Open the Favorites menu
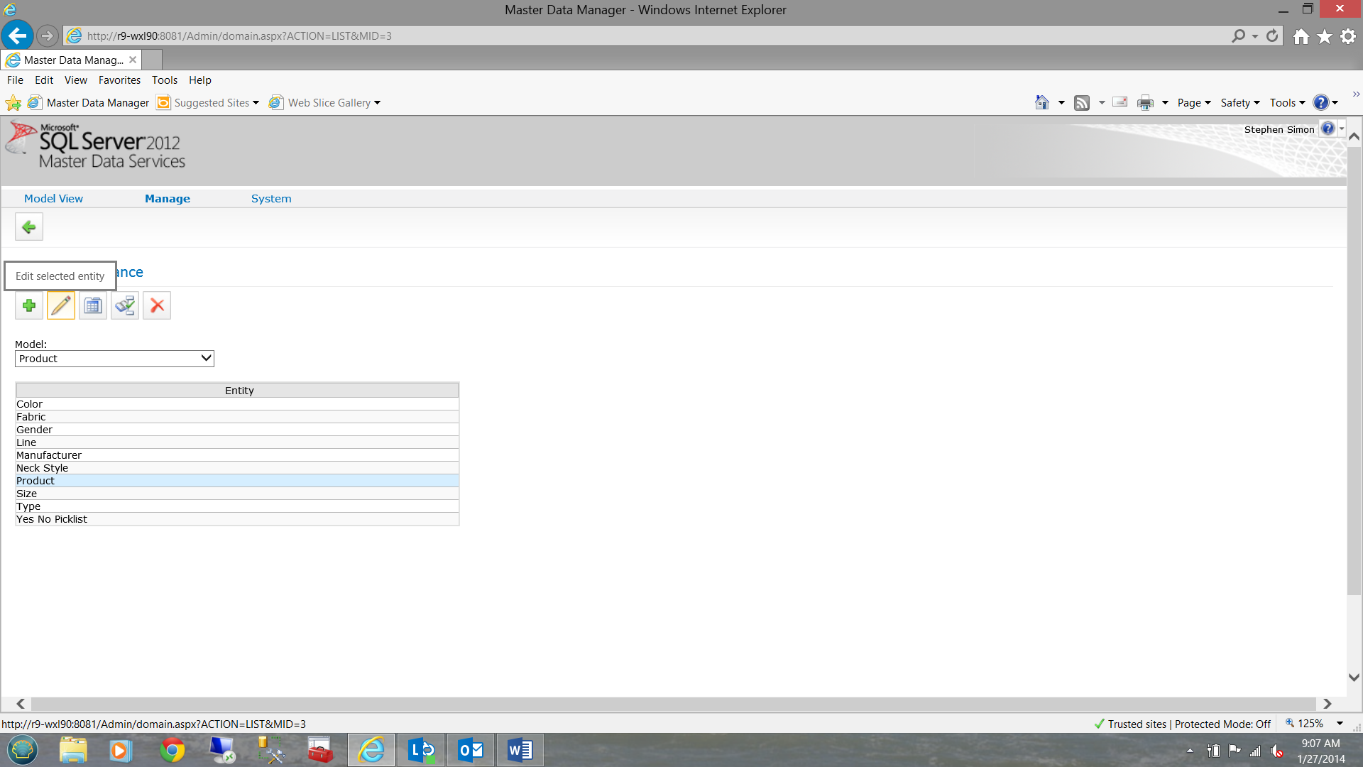Image resolution: width=1363 pixels, height=767 pixels. tap(119, 80)
